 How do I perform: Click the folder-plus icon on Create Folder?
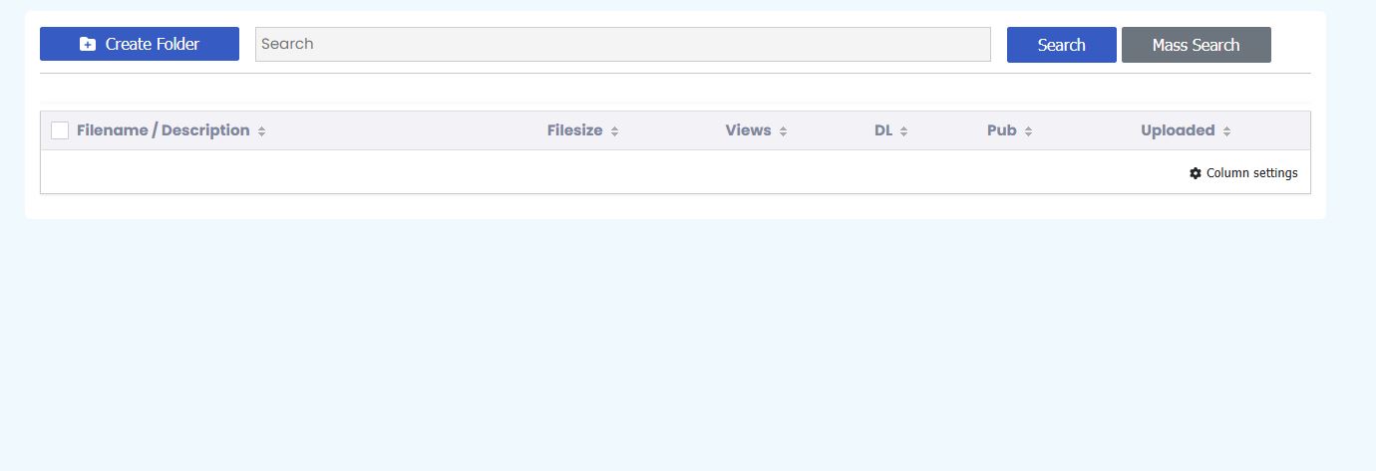pyautogui.click(x=88, y=44)
